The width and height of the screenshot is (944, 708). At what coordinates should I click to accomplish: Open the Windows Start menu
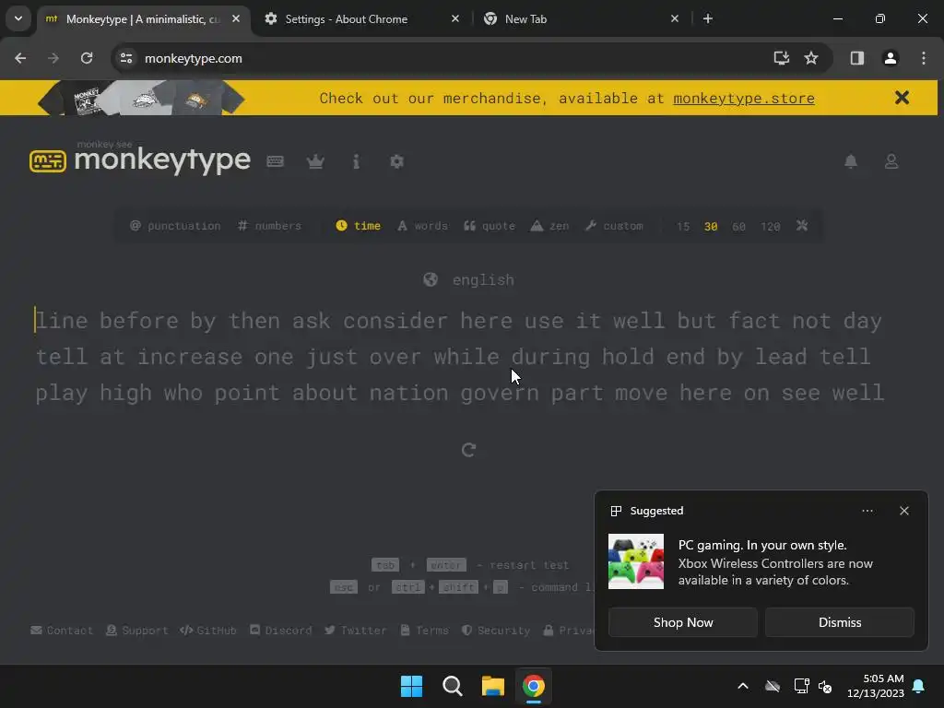pyautogui.click(x=412, y=686)
